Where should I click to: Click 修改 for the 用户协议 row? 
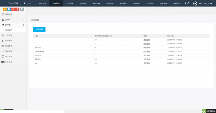(x=145, y=47)
